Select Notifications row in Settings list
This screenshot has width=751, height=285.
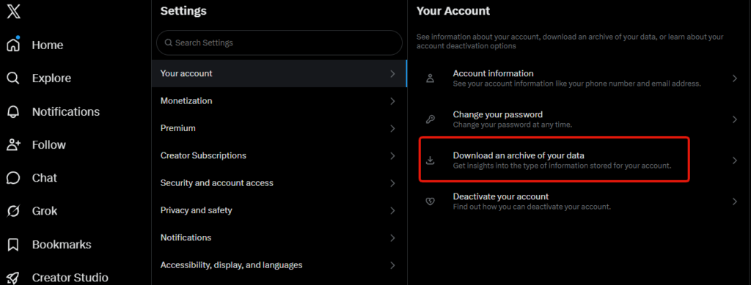pos(279,237)
